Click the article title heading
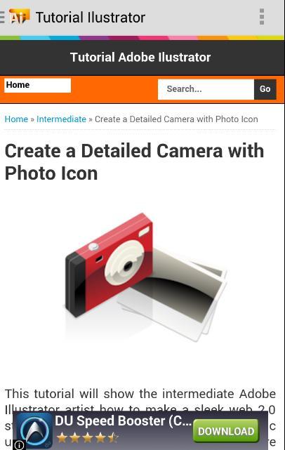 click(x=134, y=162)
